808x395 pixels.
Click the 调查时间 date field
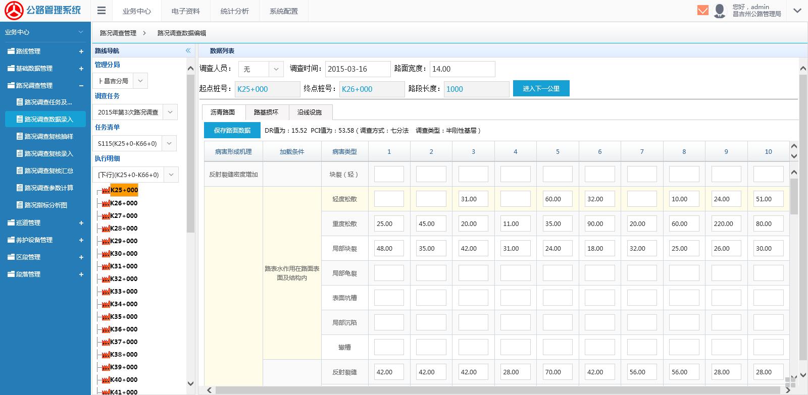pos(357,69)
